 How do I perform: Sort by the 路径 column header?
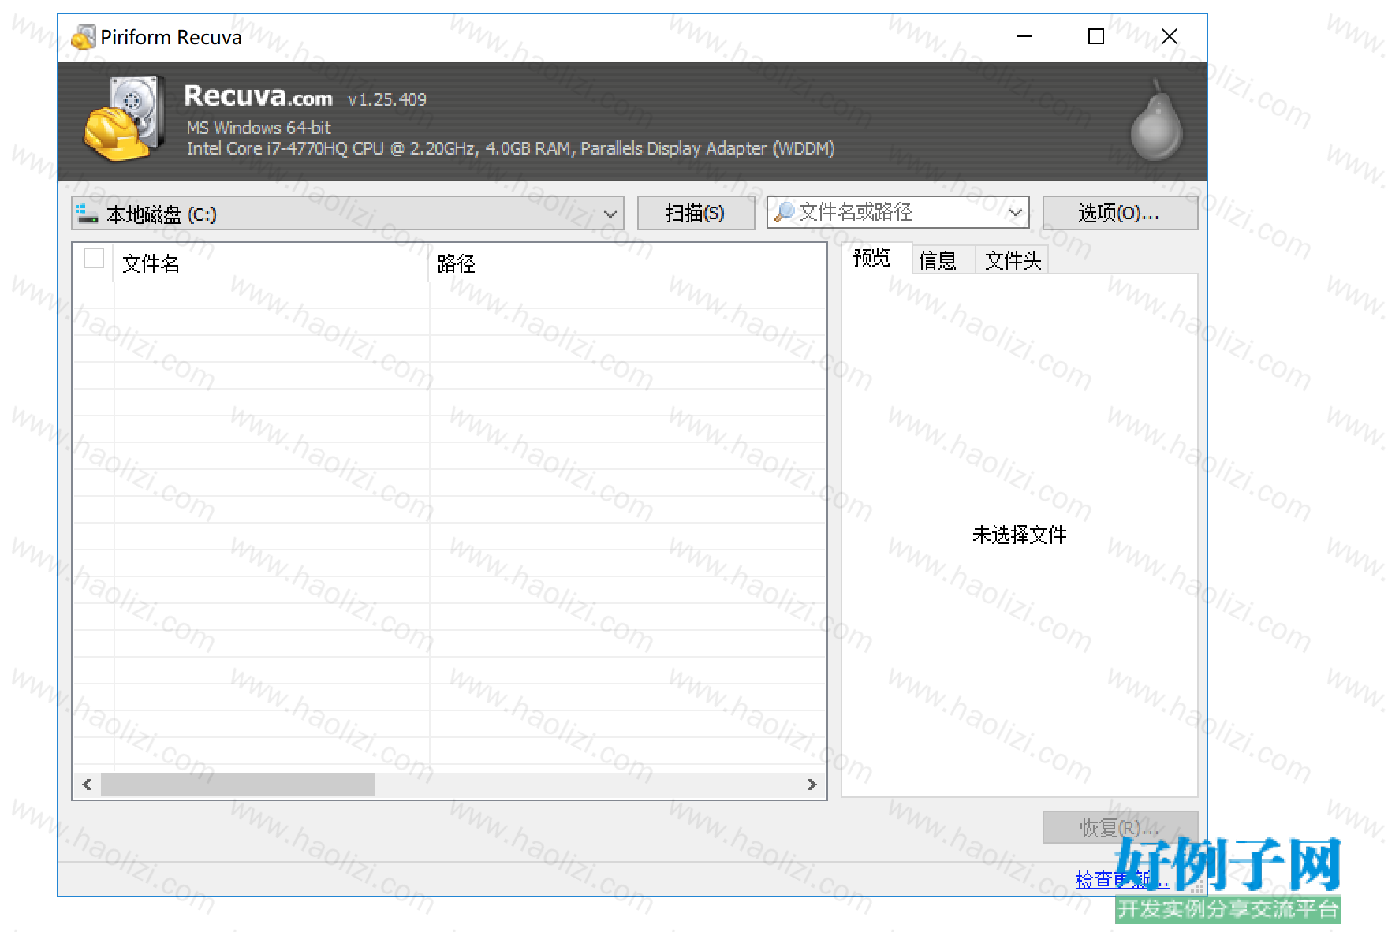(x=628, y=263)
